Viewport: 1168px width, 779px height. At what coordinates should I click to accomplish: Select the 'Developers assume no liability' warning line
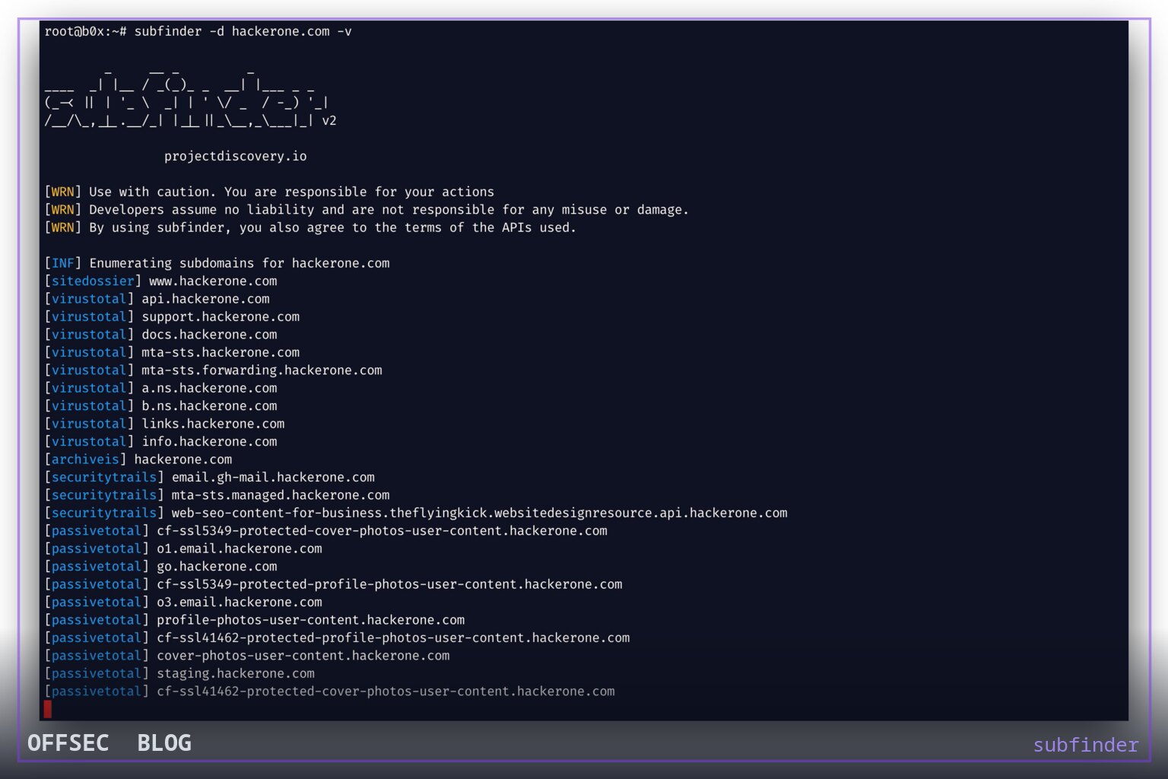coord(367,210)
